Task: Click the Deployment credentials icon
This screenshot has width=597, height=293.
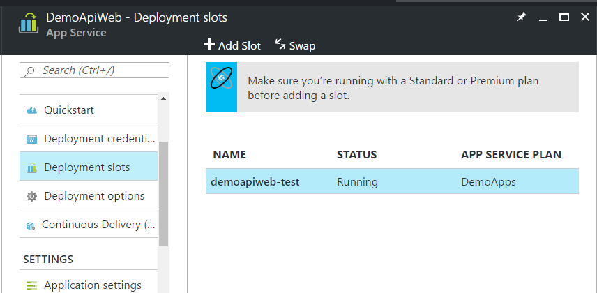Action: click(31, 139)
